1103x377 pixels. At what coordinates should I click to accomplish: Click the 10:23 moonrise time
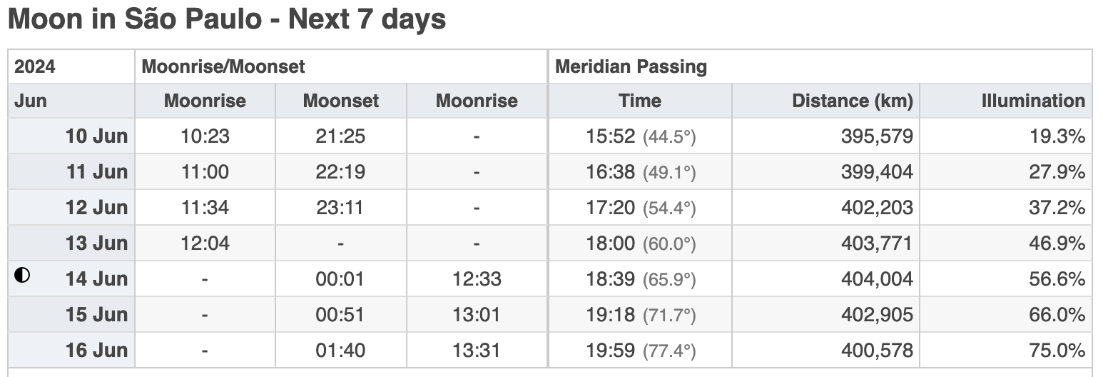205,136
